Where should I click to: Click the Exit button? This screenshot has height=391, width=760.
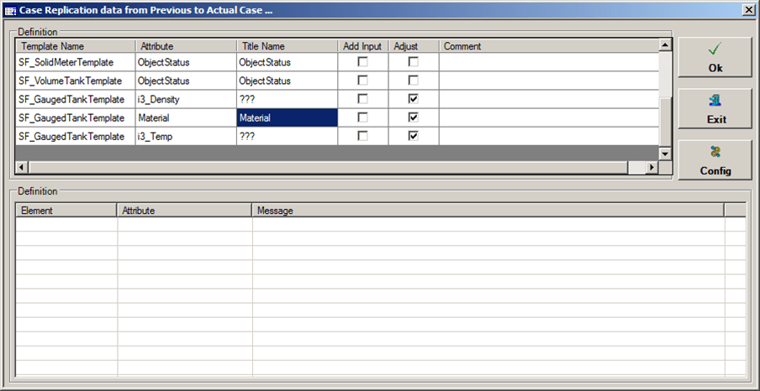point(715,109)
